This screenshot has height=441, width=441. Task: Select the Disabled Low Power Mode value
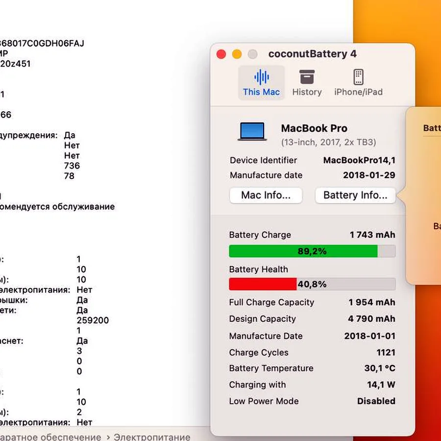click(376, 401)
